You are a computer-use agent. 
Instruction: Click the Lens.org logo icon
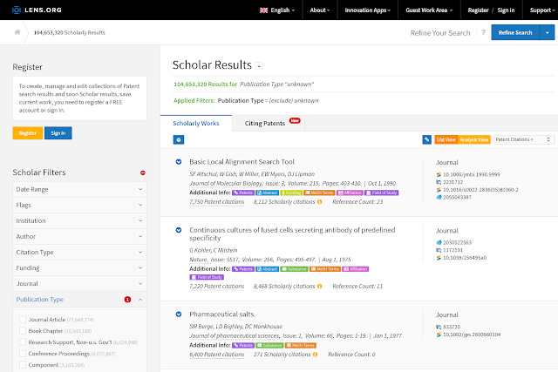pos(17,10)
